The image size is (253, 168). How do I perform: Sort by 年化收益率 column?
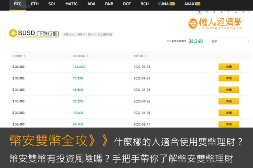point(80,56)
